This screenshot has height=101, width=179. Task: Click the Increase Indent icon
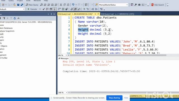pyautogui.click(x=96, y=9)
